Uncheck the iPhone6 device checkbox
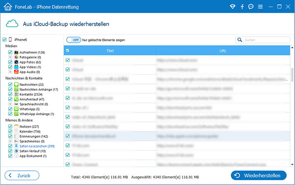This screenshot has width=295, height=185. click(x=4, y=39)
